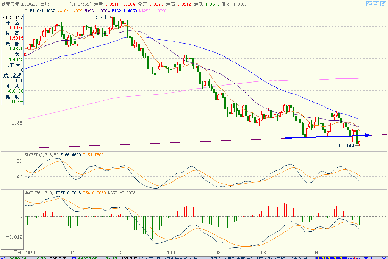Select the 昨收:1.3161 previous close value
Screen dimensions: 388x259
[234, 4]
